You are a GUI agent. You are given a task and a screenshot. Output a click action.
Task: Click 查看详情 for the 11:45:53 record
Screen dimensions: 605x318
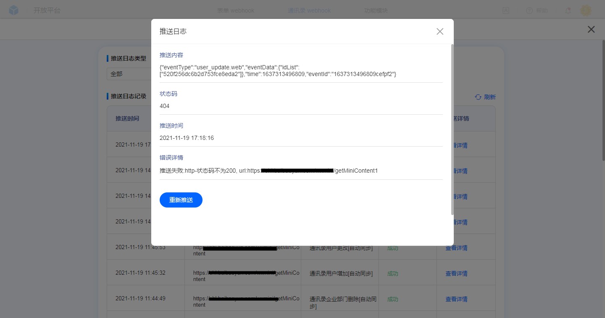tap(456, 248)
